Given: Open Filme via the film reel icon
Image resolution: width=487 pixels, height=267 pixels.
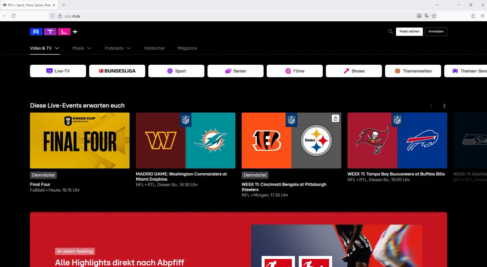Looking at the screenshot, I should point(288,71).
